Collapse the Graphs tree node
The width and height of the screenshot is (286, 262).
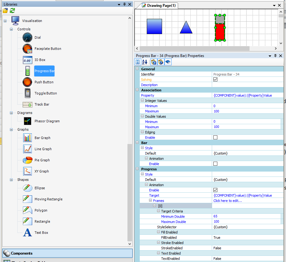coord(11,129)
